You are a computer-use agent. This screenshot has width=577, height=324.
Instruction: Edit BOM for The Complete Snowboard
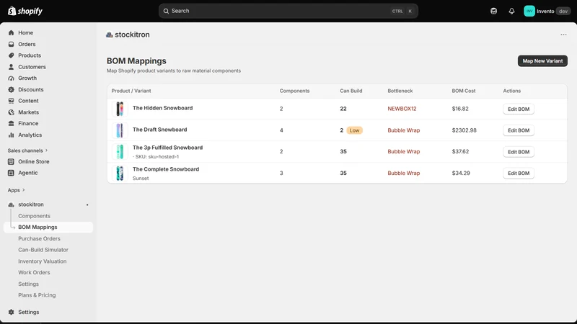pyautogui.click(x=519, y=173)
